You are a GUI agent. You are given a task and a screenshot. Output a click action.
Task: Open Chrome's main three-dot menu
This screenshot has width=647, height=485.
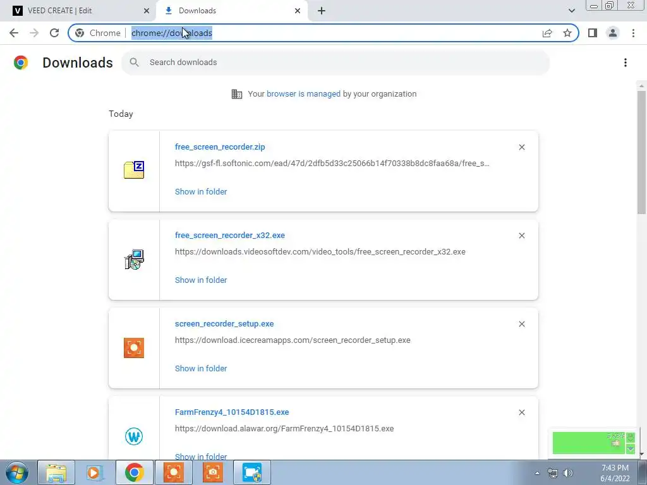point(633,33)
